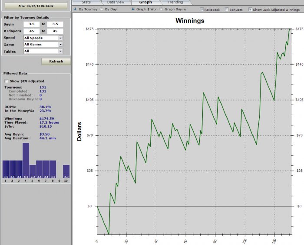Click the finish position 10 histogram bar
Screen dimensions: 304x245
(x=66, y=171)
